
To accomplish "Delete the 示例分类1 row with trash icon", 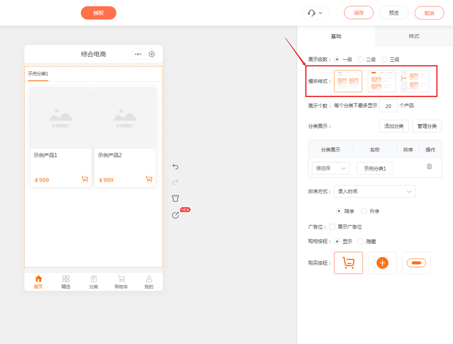I will pos(429,166).
